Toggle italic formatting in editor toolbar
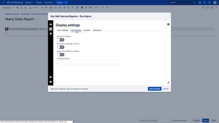This screenshot has width=219, height=123. (x=21, y=8)
